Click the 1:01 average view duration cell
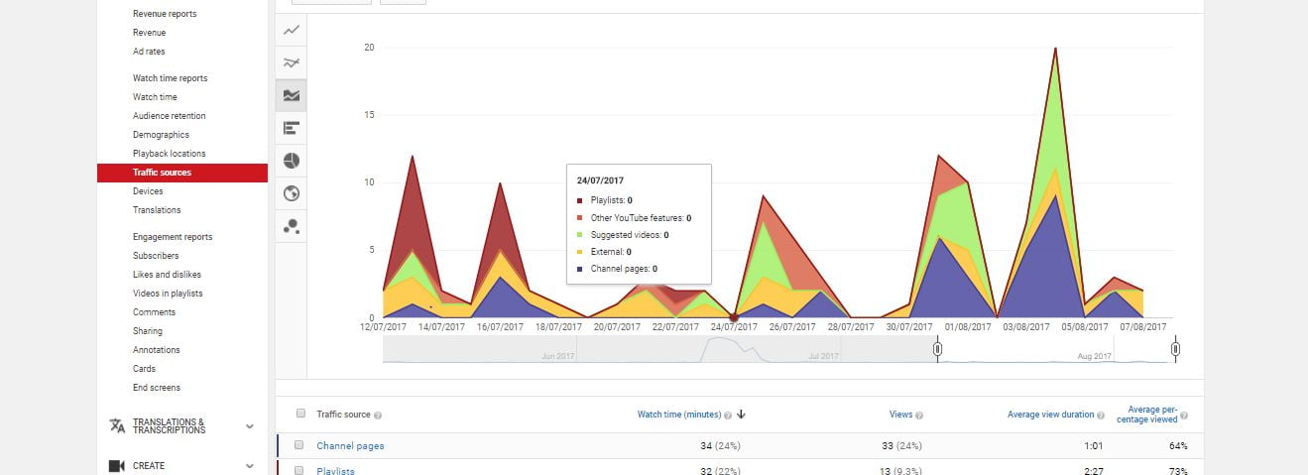Image resolution: width=1308 pixels, height=475 pixels. pos(1094,446)
